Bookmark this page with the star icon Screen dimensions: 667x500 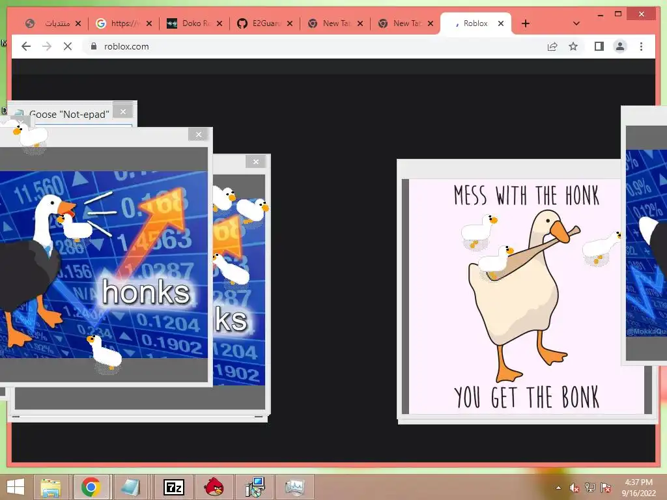[573, 46]
